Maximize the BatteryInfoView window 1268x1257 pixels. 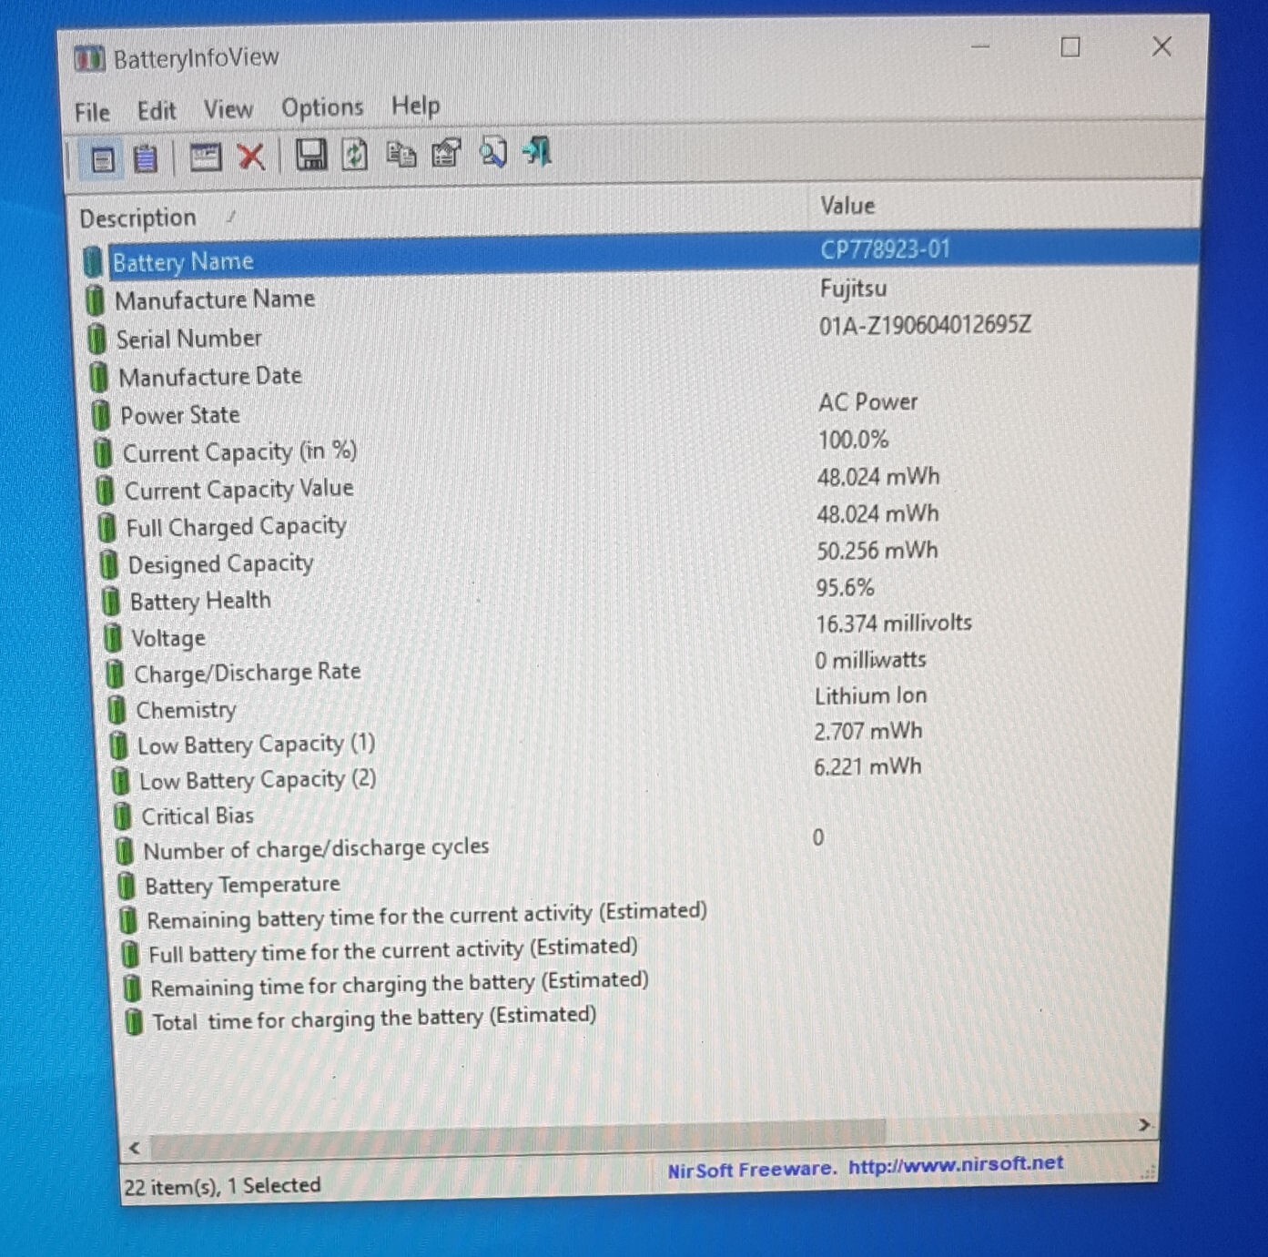[x=1070, y=47]
